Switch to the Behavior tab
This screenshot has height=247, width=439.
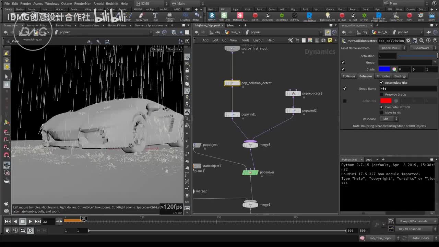click(x=366, y=76)
